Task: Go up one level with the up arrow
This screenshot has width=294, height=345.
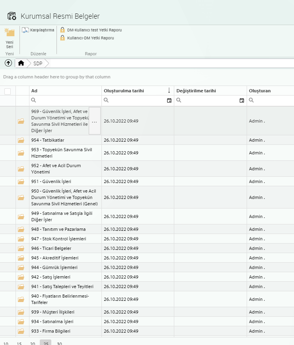Action: 8,63
